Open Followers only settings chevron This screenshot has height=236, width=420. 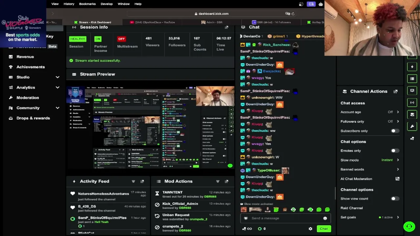point(398,121)
